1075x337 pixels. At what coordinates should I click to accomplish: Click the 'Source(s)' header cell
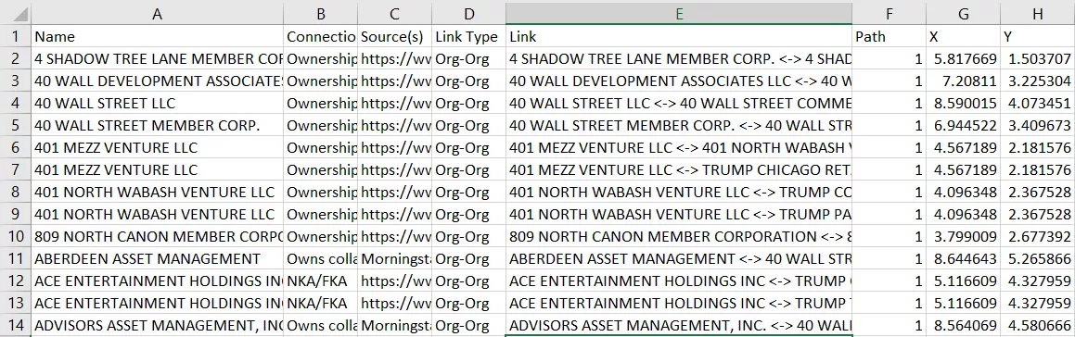tap(395, 37)
